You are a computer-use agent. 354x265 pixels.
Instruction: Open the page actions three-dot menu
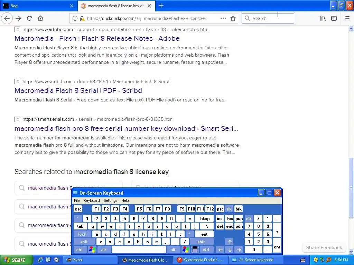[223, 18]
